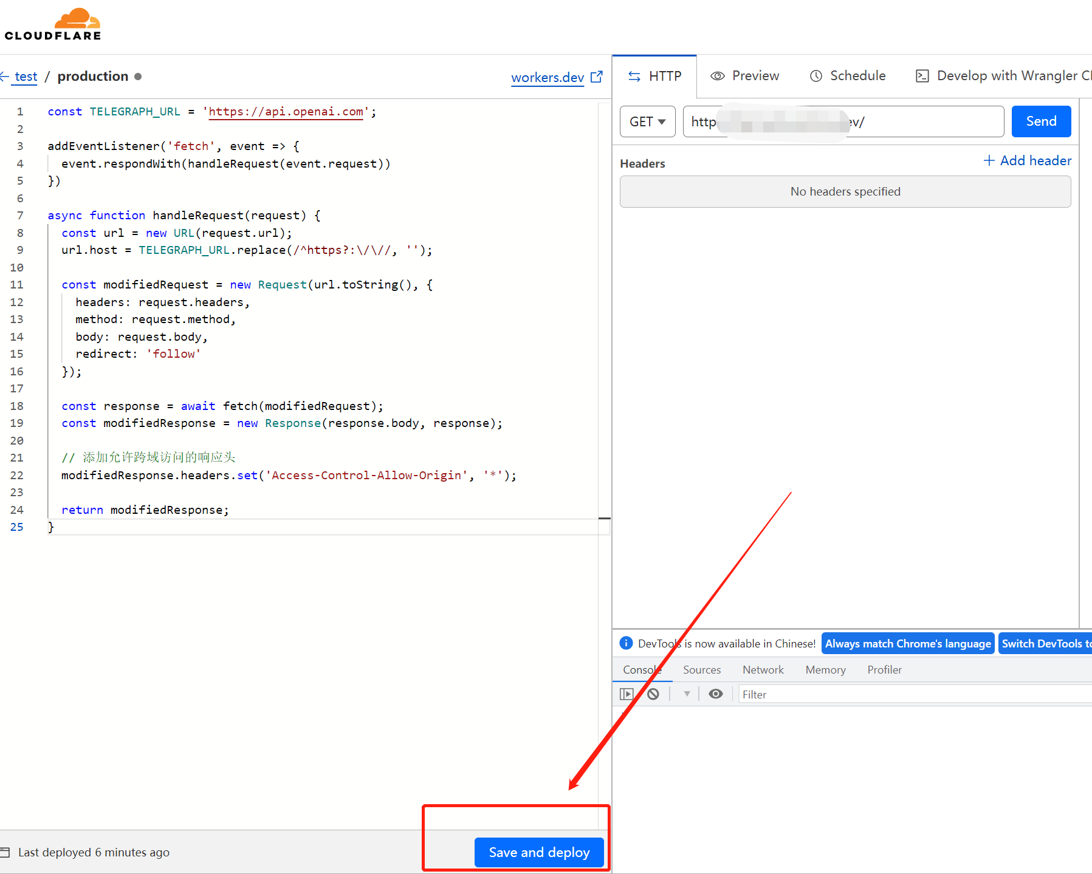Click 'Access-Control-Allow-Origin' text in line 22
Viewport: 1092px width, 874px height.
pyautogui.click(x=366, y=476)
